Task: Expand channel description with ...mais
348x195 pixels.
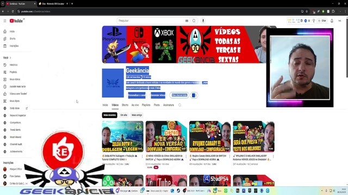Action: point(205,83)
